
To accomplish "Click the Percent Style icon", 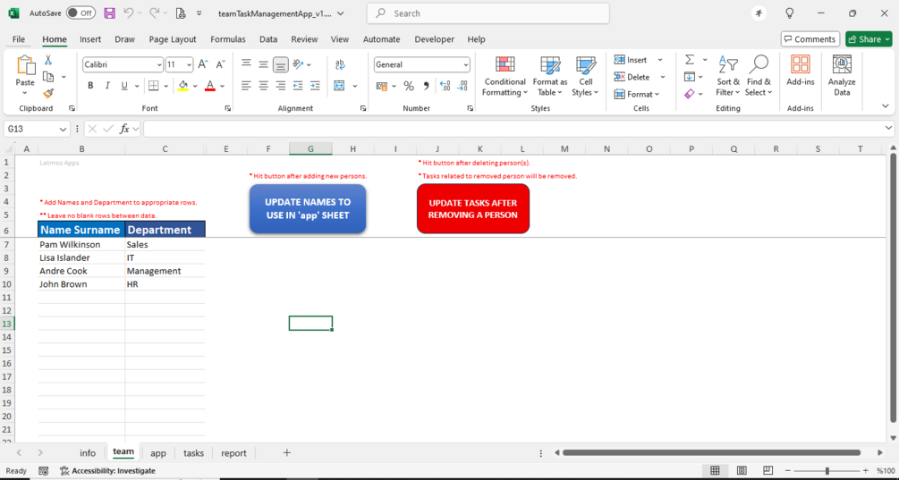I will click(409, 86).
